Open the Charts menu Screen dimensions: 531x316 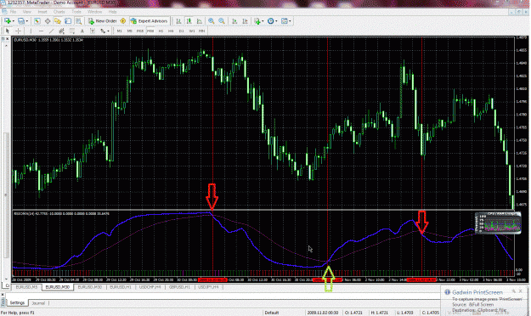59,12
